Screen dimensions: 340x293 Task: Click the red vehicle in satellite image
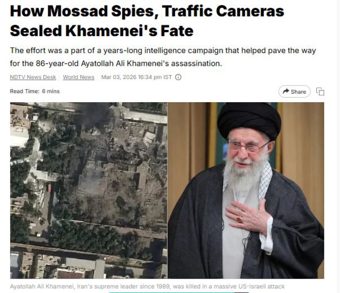[x=49, y=188]
